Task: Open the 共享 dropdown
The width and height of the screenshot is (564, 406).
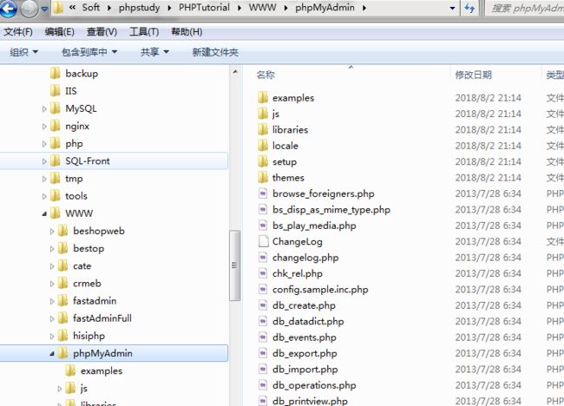Action: pos(154,52)
